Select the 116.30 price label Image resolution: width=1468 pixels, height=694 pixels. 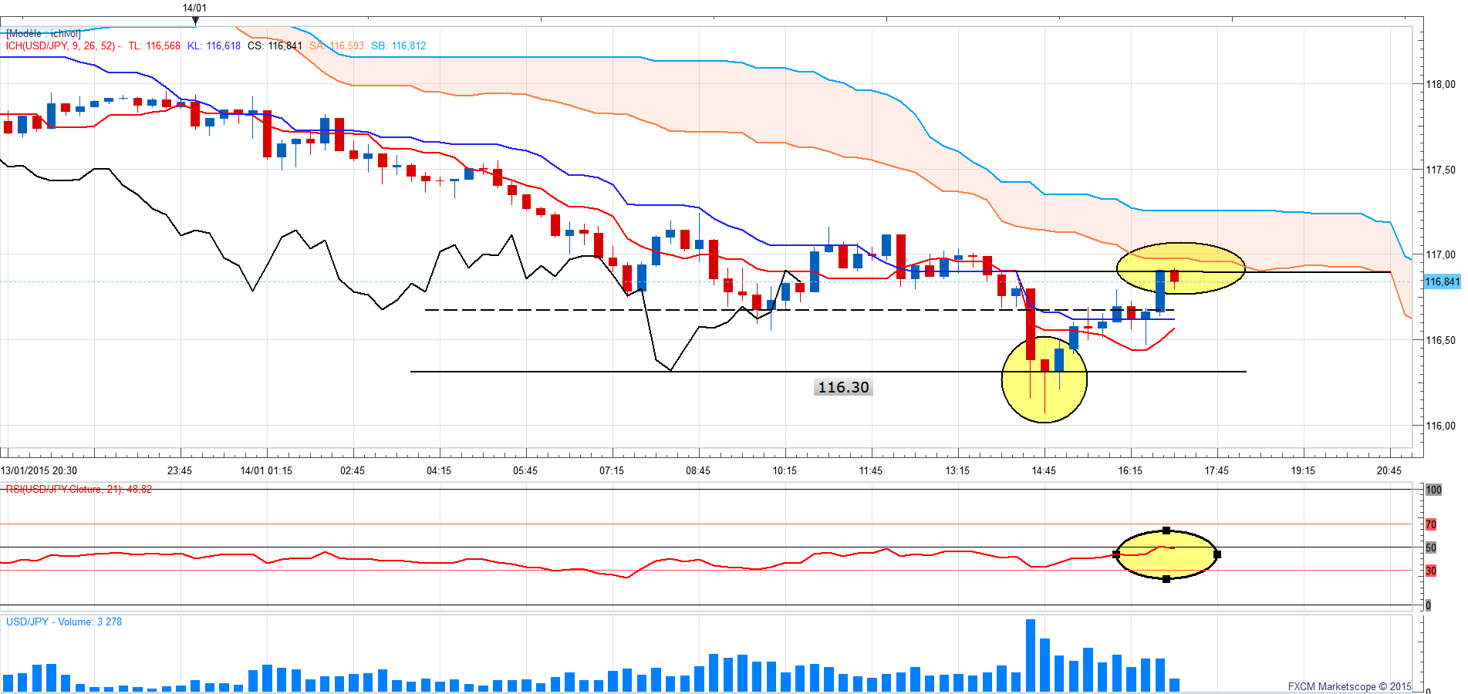[843, 387]
